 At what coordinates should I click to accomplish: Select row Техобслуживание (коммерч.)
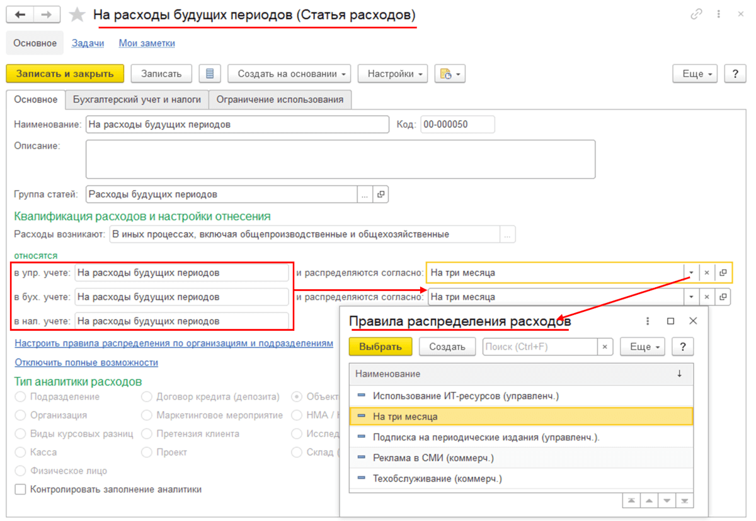(x=521, y=478)
